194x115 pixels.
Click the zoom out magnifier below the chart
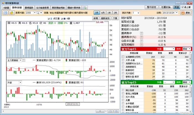[x=110, y=111]
